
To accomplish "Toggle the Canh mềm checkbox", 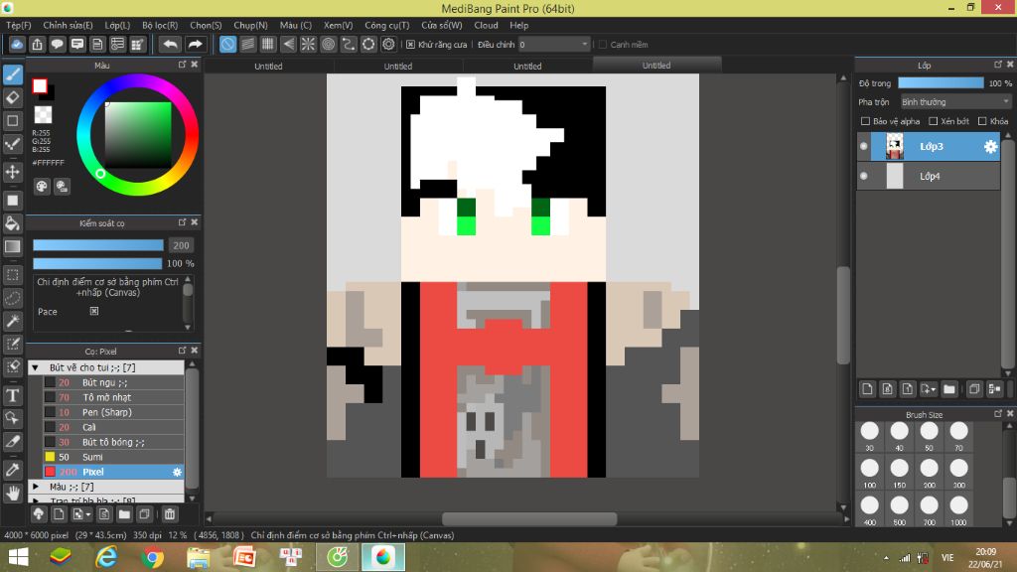I will (x=603, y=44).
